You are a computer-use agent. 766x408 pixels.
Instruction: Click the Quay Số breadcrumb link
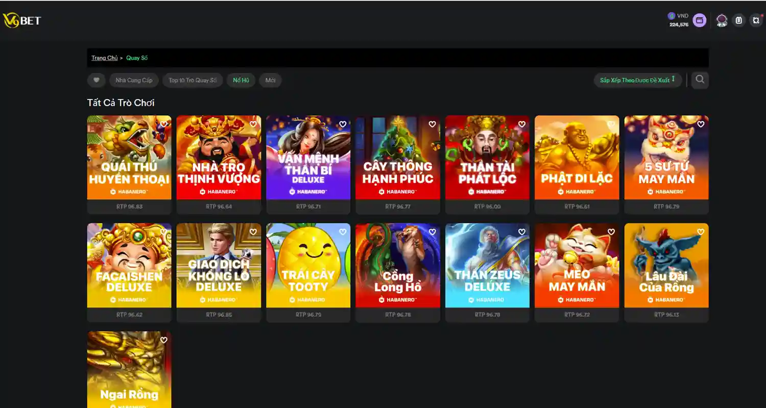coord(136,58)
